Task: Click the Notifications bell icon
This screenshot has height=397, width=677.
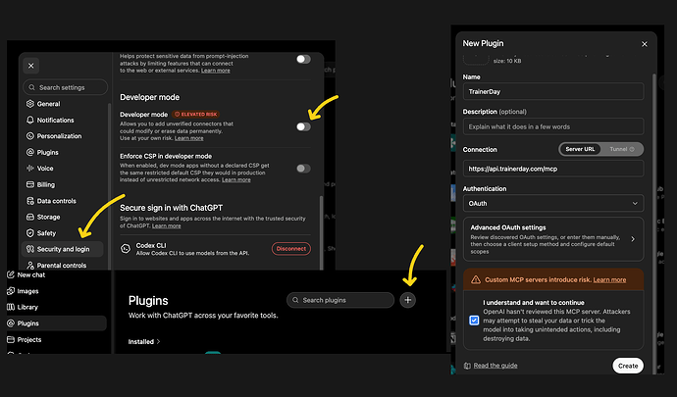Action: click(30, 120)
